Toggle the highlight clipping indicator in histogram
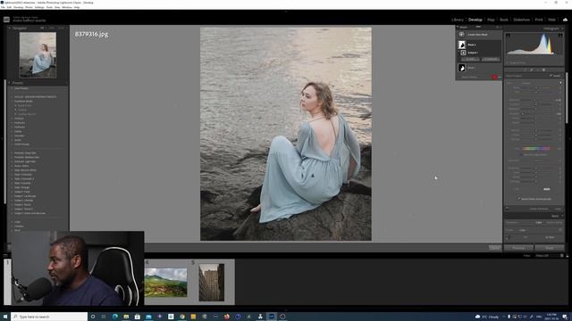 pos(560,36)
